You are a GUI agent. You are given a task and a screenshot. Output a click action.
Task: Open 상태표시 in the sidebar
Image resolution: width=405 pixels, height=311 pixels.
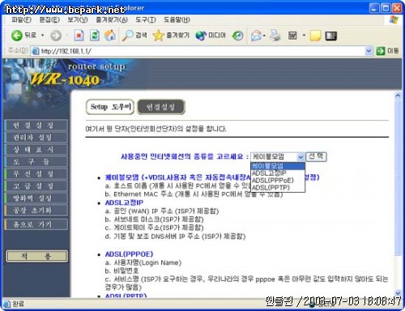pyautogui.click(x=36, y=150)
